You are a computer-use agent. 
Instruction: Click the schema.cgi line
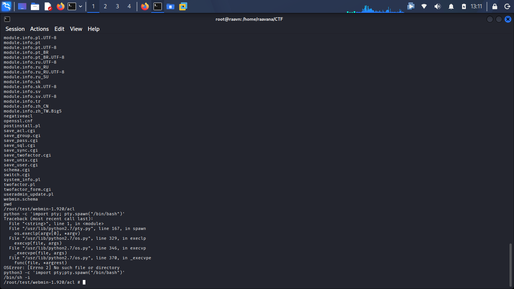17,170
